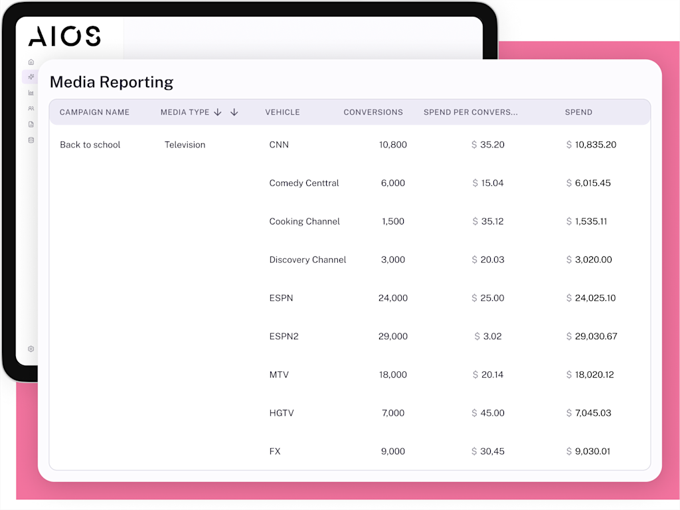The width and height of the screenshot is (680, 510).
Task: Open the Home icon in sidebar
Action: [x=31, y=60]
